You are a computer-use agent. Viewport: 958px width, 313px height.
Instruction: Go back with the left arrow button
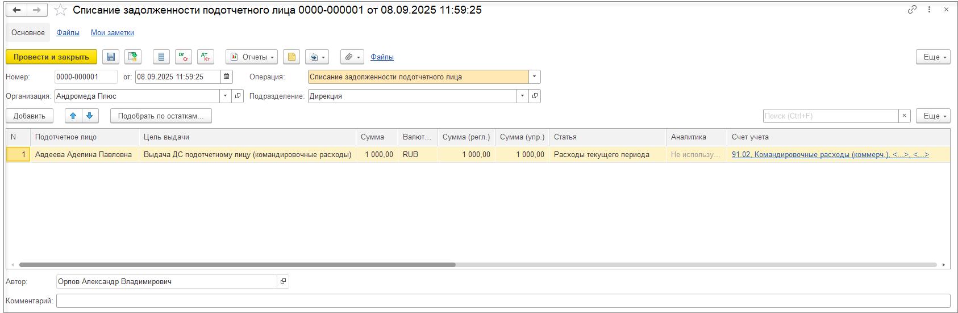[17, 10]
